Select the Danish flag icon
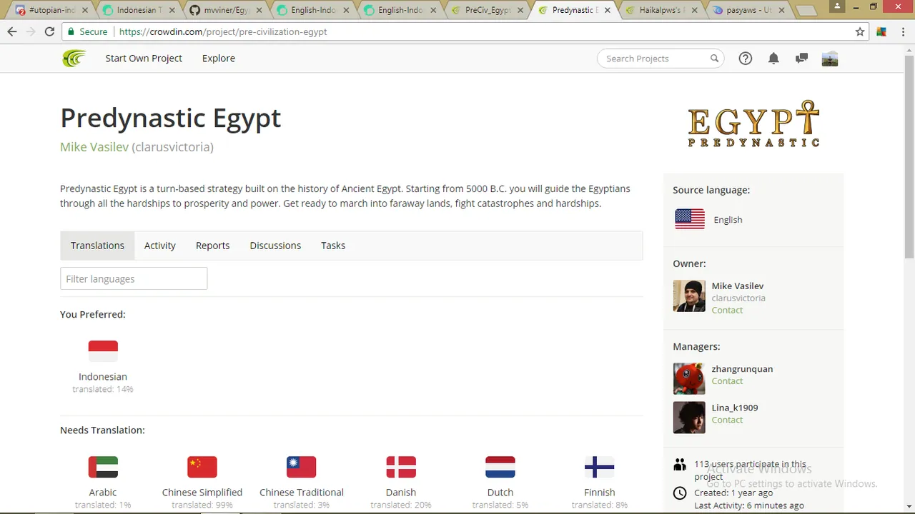The image size is (915, 514). click(x=401, y=467)
